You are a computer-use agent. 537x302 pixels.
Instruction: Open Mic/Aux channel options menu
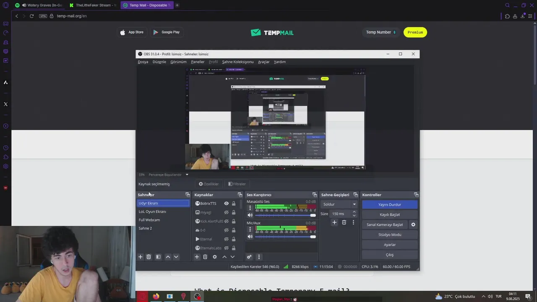click(250, 229)
